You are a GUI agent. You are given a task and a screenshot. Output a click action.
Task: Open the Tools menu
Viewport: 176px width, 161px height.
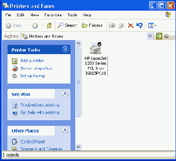pos(72,15)
